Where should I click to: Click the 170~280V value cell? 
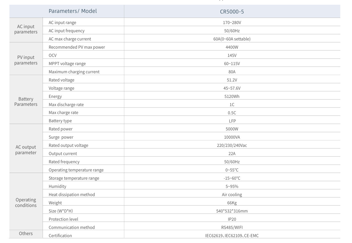232,23
